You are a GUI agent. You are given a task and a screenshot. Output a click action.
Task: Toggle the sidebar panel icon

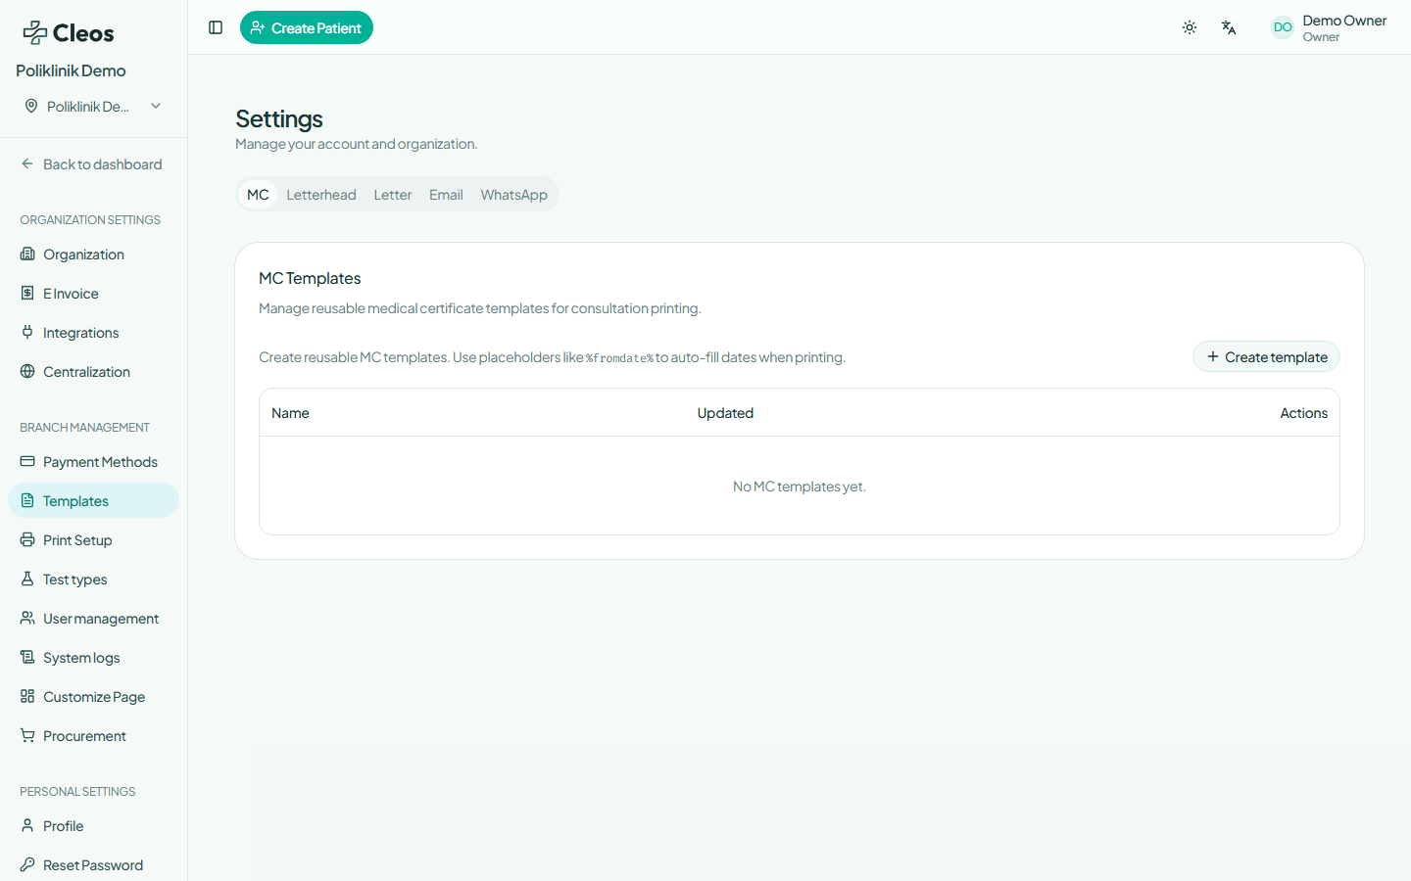tap(216, 27)
